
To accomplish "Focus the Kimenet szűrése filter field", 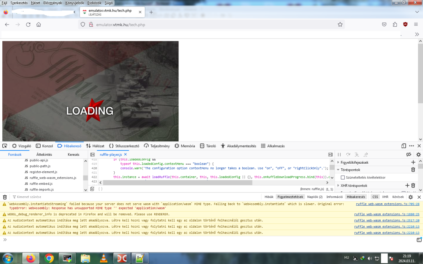I will point(135,197).
